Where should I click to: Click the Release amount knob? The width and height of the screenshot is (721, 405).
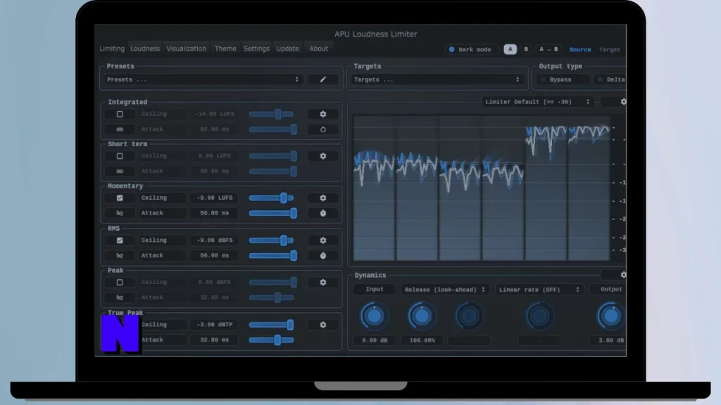422,316
